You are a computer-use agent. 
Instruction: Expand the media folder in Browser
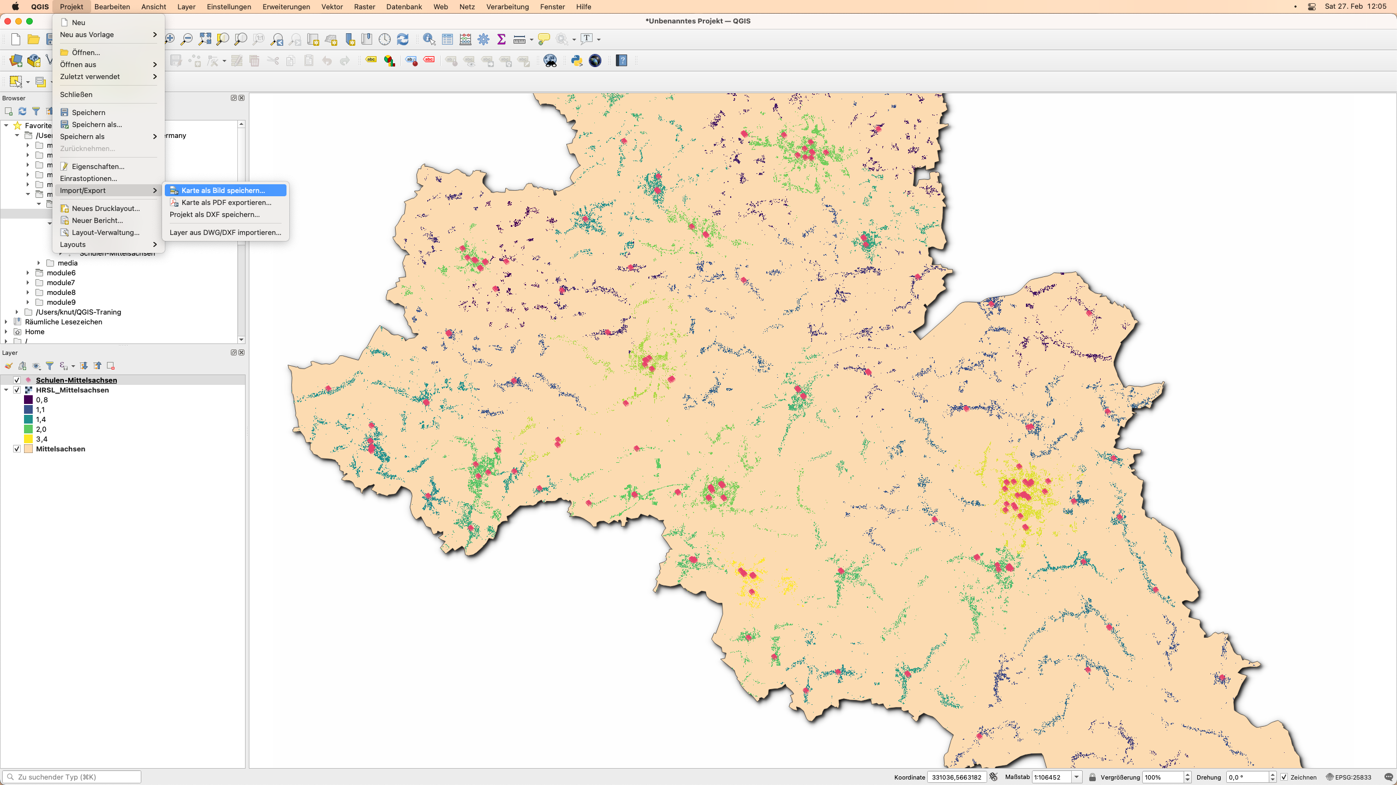click(x=39, y=263)
